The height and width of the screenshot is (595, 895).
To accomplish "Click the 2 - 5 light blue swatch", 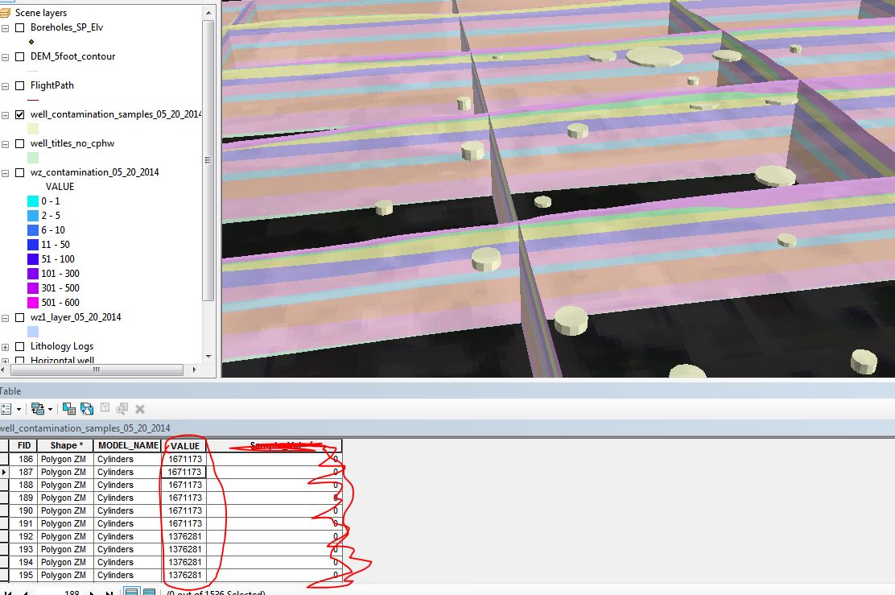I will click(33, 216).
